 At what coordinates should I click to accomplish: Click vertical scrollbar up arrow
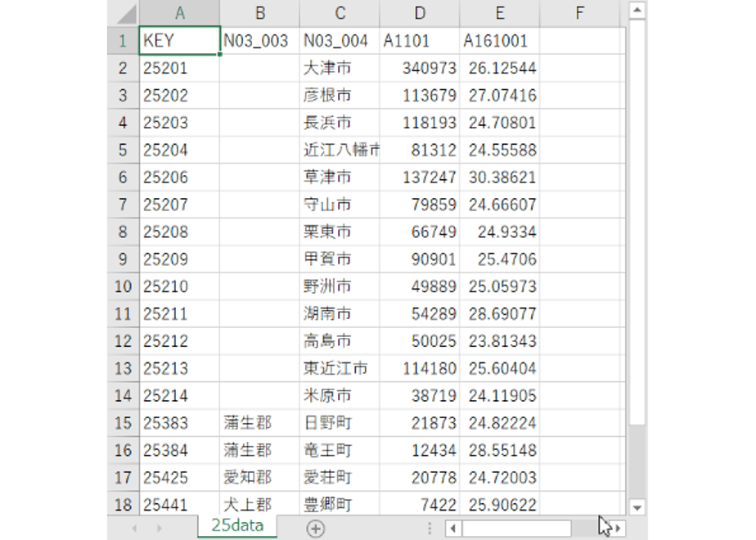(x=637, y=10)
